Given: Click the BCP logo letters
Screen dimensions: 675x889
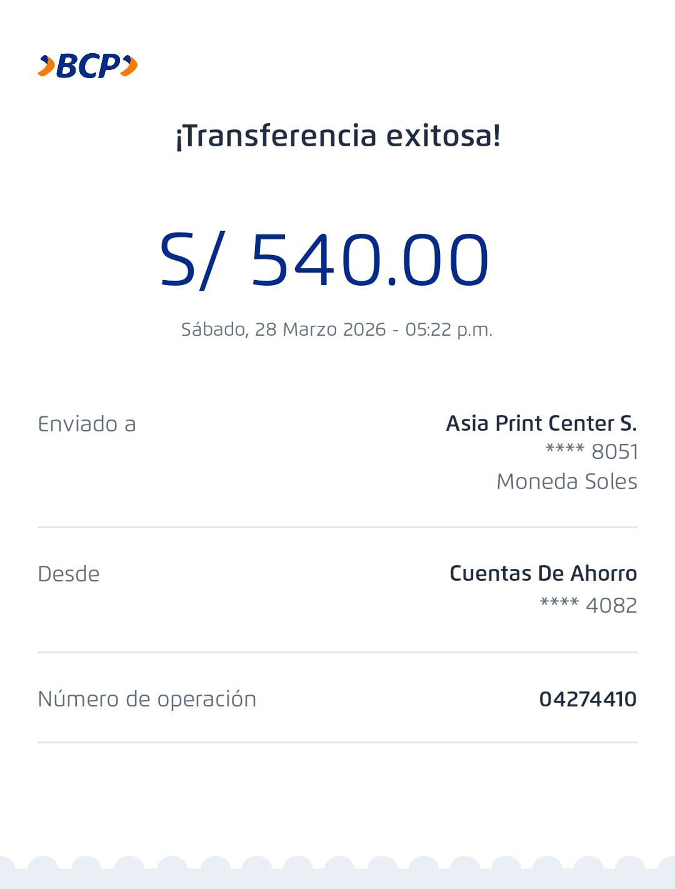Looking at the screenshot, I should 88,66.
